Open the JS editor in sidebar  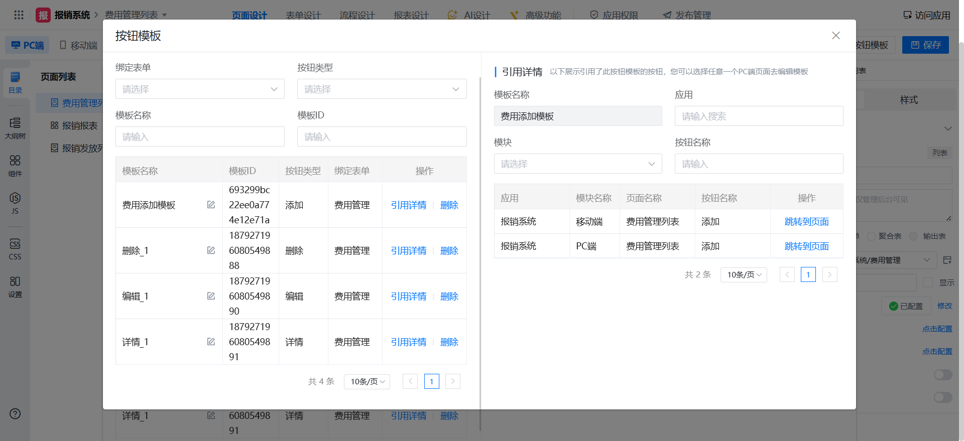pyautogui.click(x=15, y=203)
